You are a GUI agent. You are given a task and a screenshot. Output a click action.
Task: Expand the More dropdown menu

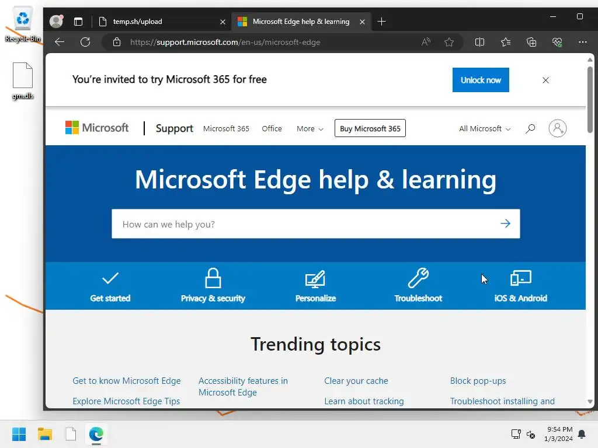point(310,129)
